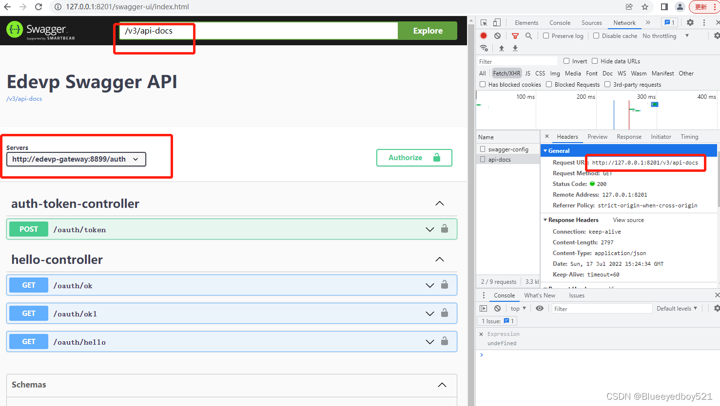This screenshot has width=720, height=406.
Task: Toggle the device emulation toolbar
Action: 496,22
